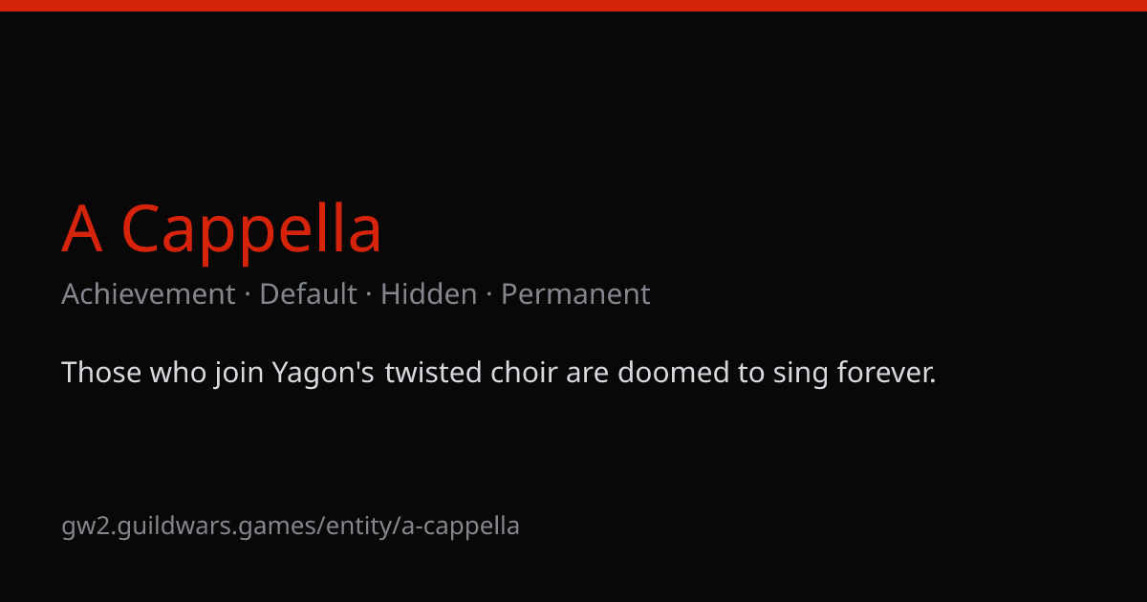The image size is (1147, 602).
Task: Click the word forever ending the description
Action: [887, 373]
